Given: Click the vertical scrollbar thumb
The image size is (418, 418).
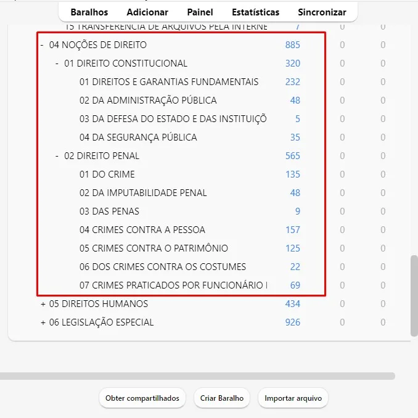Looking at the screenshot, I should pyautogui.click(x=414, y=296).
